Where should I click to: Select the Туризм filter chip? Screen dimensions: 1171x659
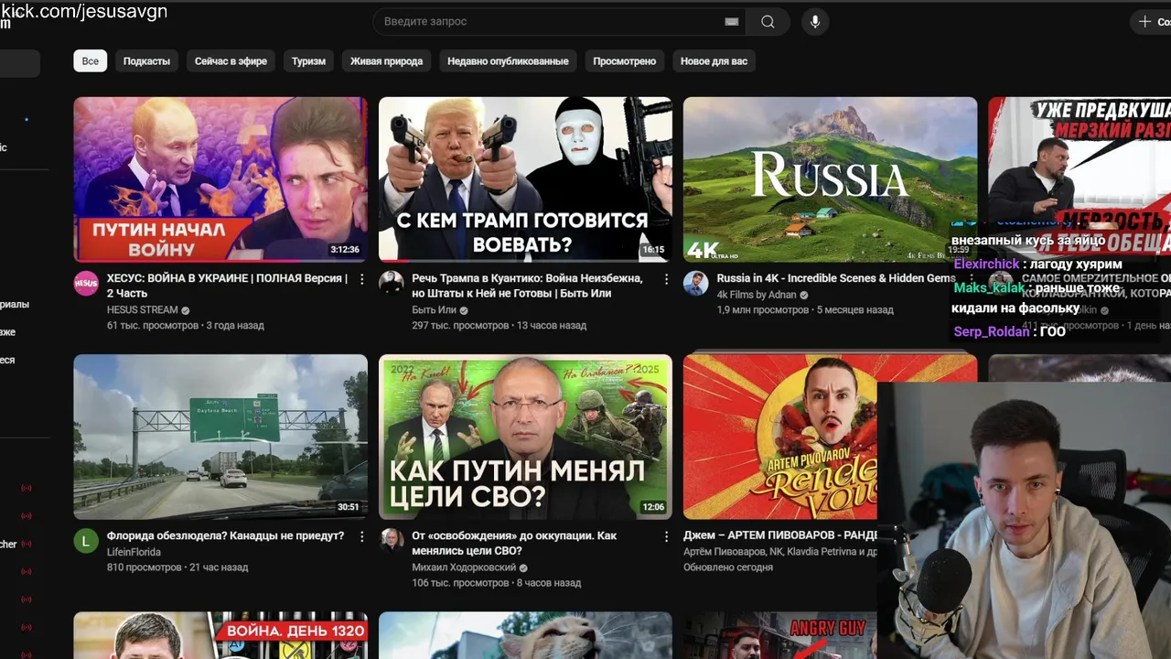(308, 61)
